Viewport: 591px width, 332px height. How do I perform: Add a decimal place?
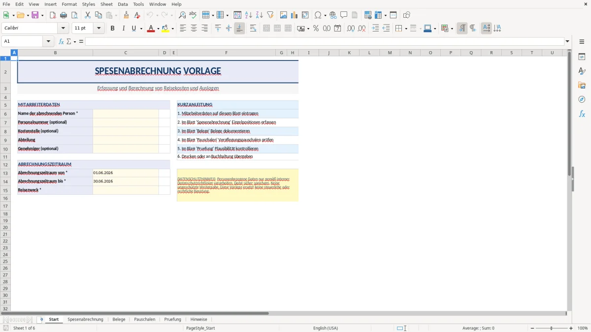click(351, 29)
